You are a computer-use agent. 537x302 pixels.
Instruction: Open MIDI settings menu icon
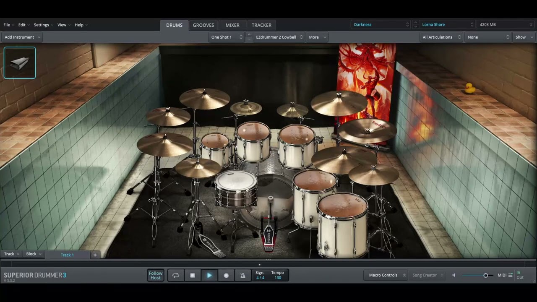510,275
